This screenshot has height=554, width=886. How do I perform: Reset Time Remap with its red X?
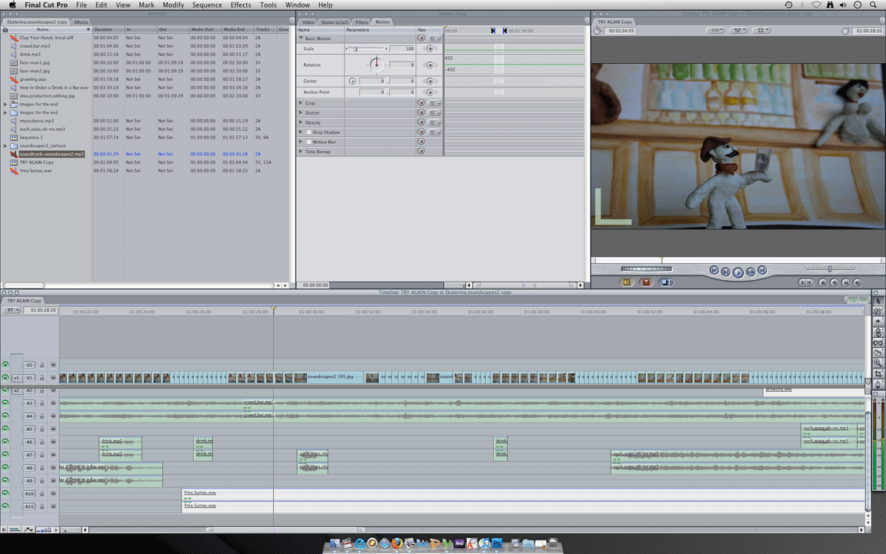click(x=421, y=151)
